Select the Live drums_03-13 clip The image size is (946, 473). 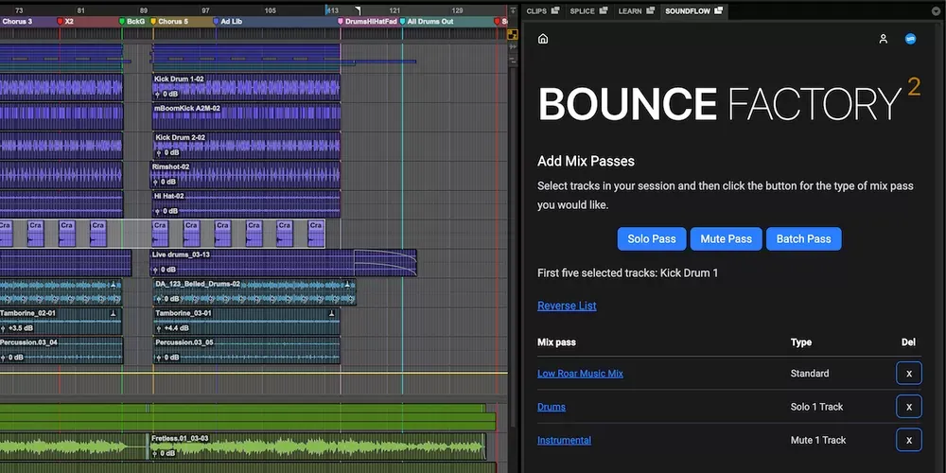(283, 263)
